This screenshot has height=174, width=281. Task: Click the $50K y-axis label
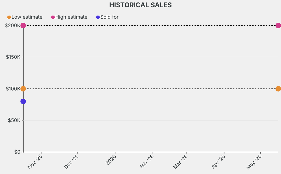click(14, 120)
